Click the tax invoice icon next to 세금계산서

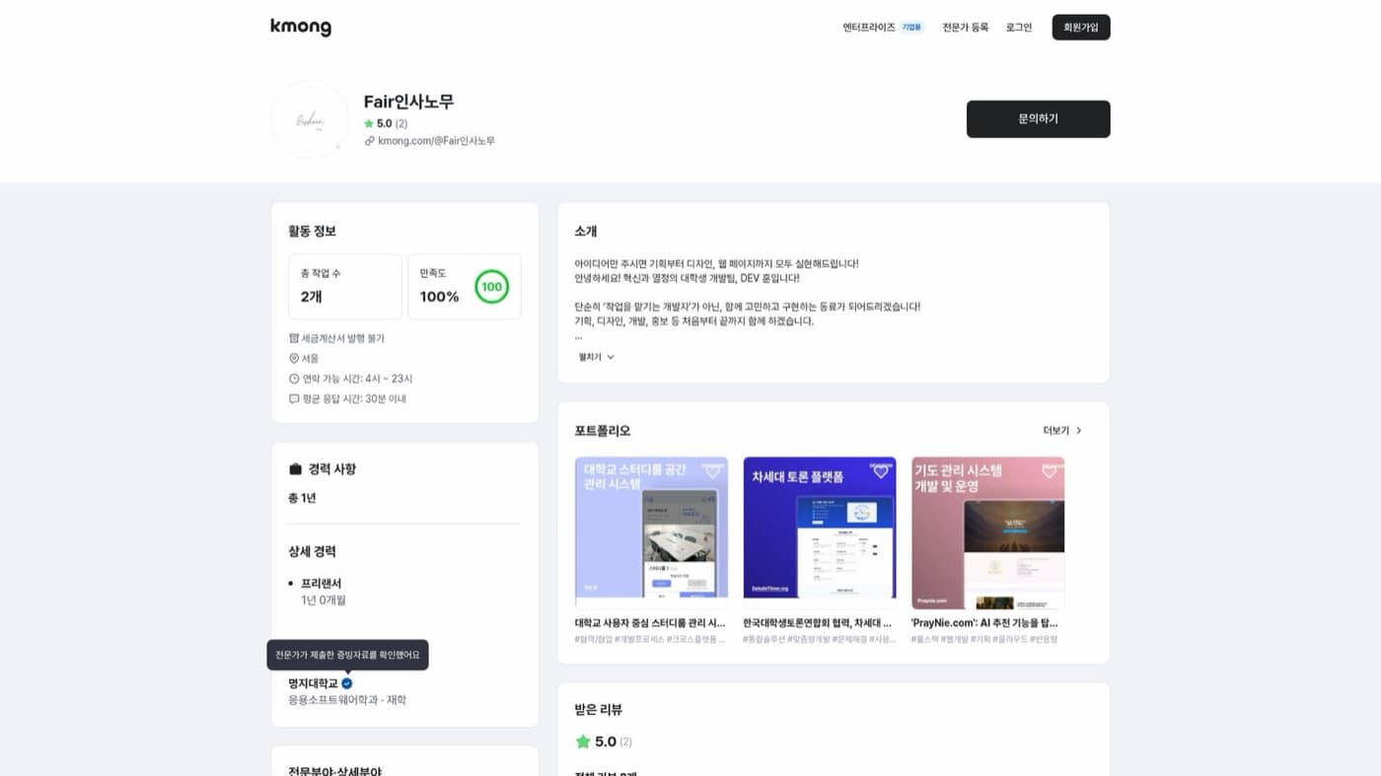[x=294, y=338]
